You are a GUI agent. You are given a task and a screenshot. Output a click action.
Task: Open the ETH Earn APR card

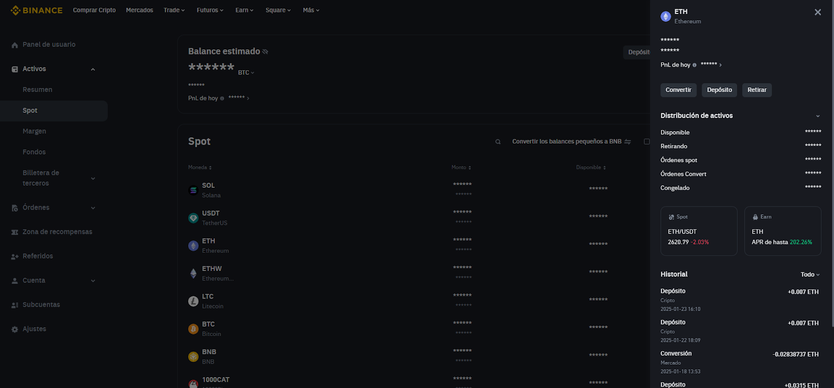782,231
